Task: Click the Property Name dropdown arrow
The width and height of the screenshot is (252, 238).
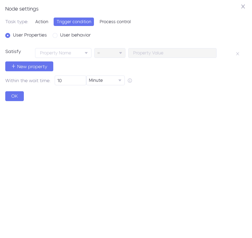Action: coord(86,53)
